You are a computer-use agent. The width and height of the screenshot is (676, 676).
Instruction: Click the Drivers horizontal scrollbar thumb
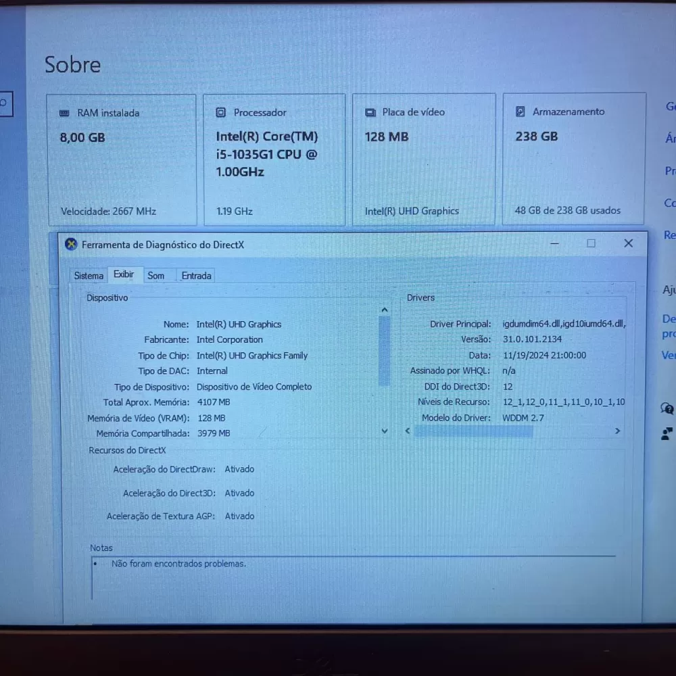[473, 431]
